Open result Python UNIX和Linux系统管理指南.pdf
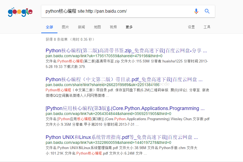 click(122, 137)
